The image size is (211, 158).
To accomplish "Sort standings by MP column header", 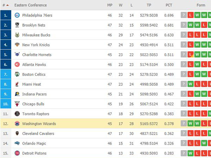I will (x=110, y=5).
